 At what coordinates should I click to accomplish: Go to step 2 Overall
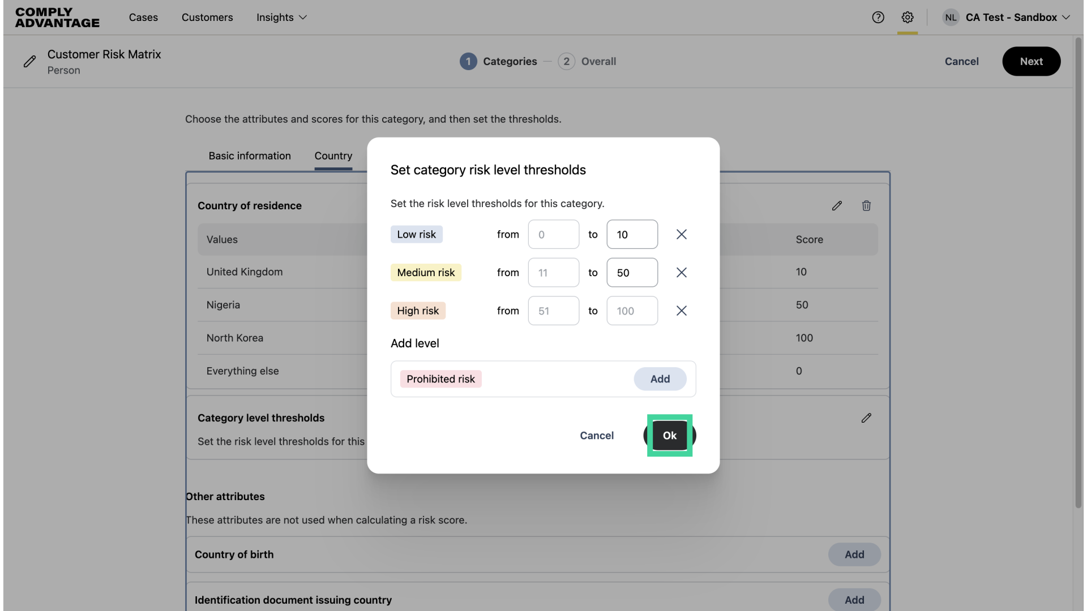(587, 61)
